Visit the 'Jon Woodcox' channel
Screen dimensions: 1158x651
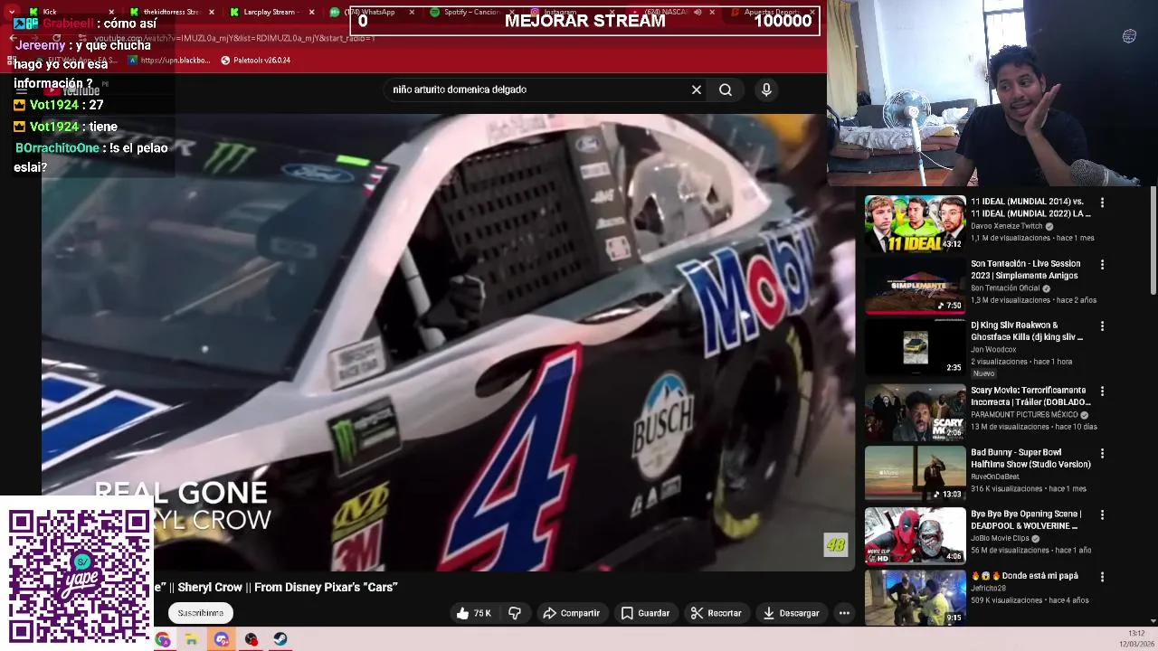pyautogui.click(x=993, y=350)
